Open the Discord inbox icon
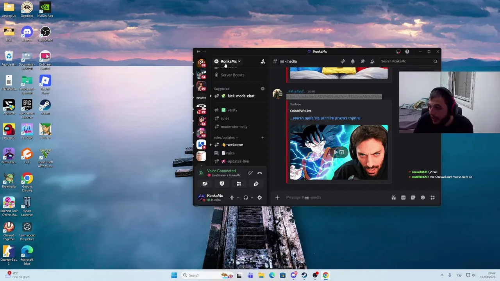The image size is (500, 281). click(398, 52)
